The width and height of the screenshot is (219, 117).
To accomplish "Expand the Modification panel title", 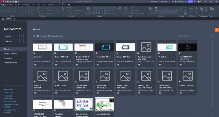I will click(x=43, y=16).
